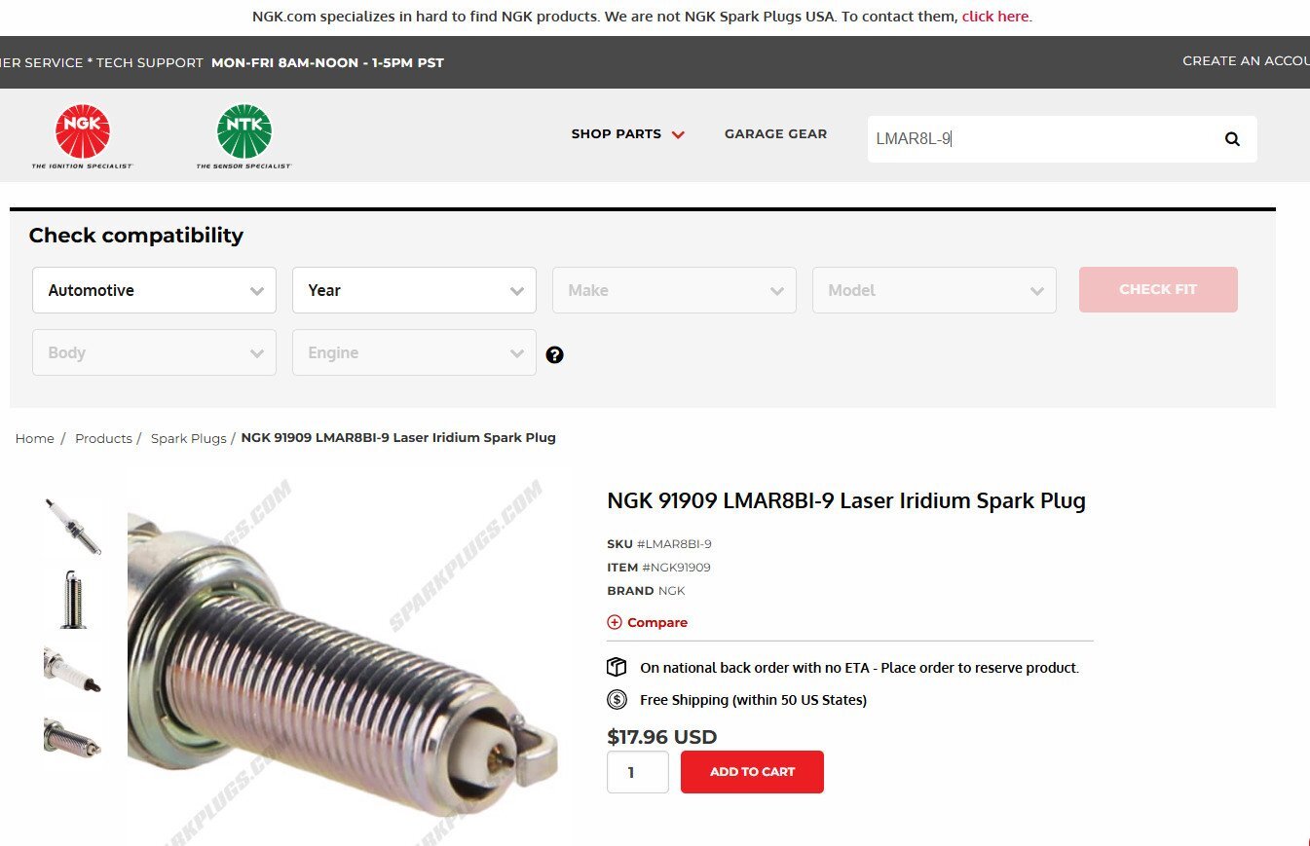Viewport: 1310px width, 846px height.
Task: Select the fourth thread close-up thumbnail
Action: point(72,737)
